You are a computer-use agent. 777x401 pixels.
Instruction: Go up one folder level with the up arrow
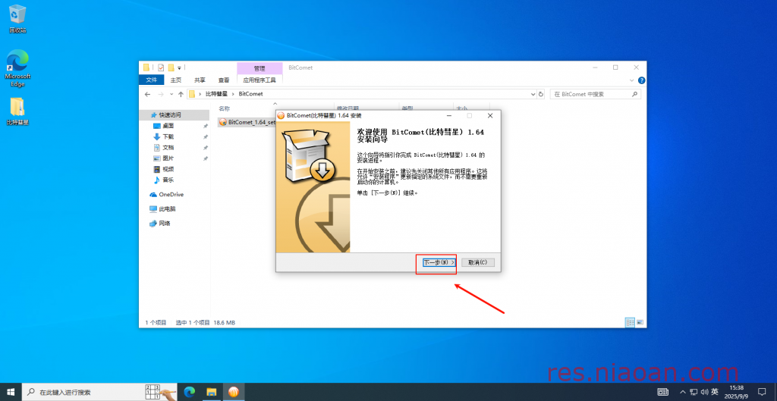click(181, 94)
